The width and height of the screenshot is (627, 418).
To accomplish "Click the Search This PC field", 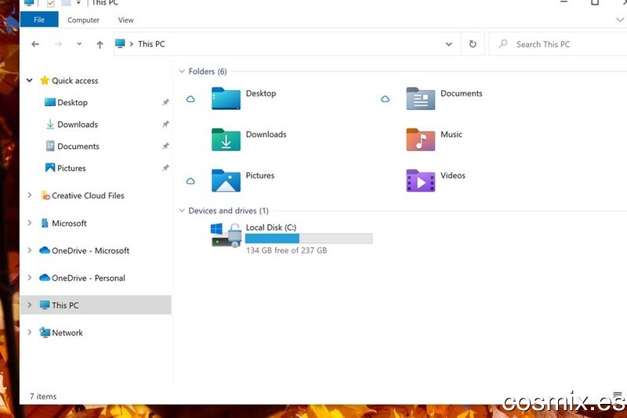I will pyautogui.click(x=558, y=44).
